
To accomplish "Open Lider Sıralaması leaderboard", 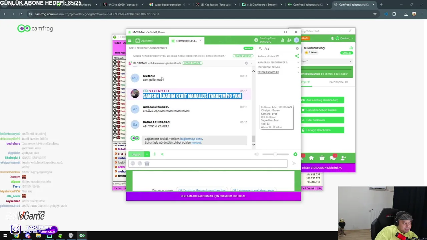I will click(322, 120).
